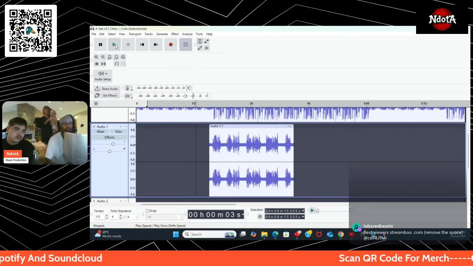Screen dimensions: 473x266
Task: Click the Tempo stepper arrows
Action: pos(107,217)
